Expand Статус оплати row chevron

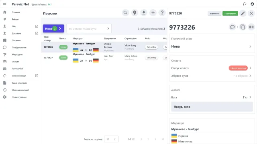pyautogui.click(x=250, y=68)
